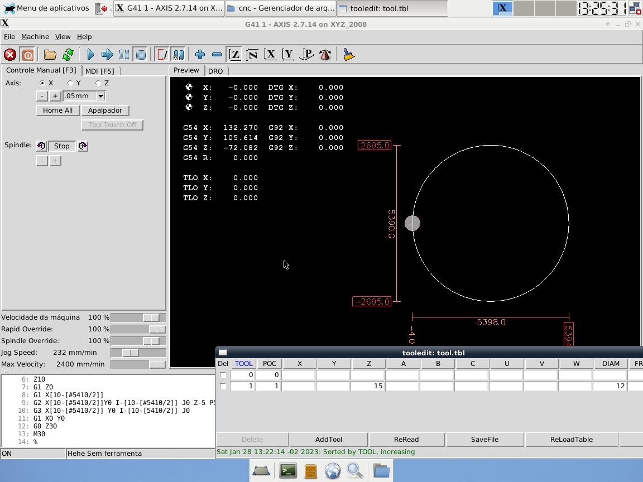Zoom in the preview
Viewport: 643px width, 482px height.
[x=200, y=55]
